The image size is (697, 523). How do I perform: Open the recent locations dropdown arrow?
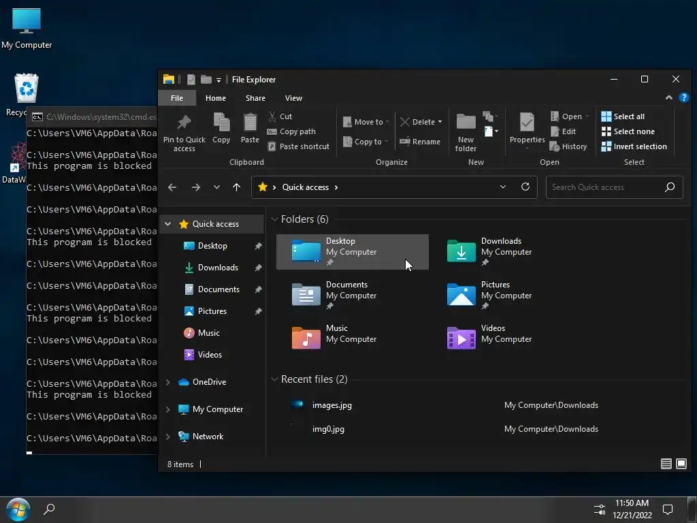[216, 187]
